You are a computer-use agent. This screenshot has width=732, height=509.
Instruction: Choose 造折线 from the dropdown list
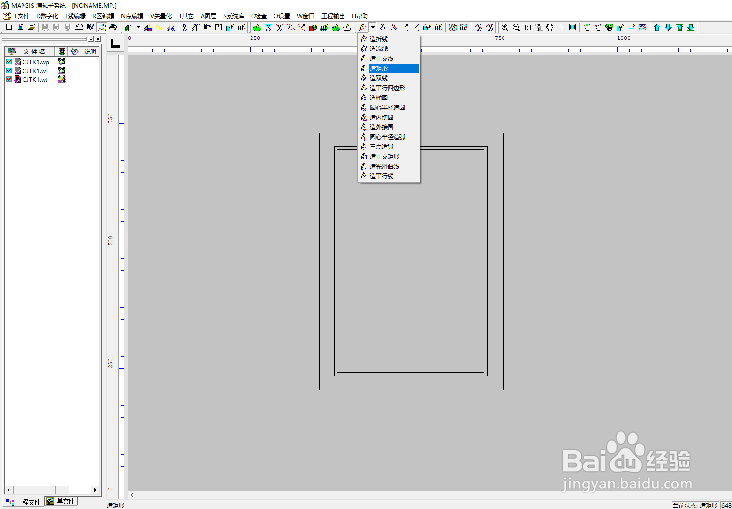point(389,39)
